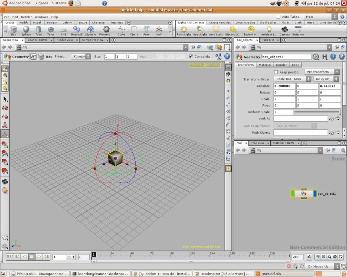This screenshot has height=277, width=347.
Task: Expand the Polygon primitive type dropdown
Action: [x=81, y=56]
